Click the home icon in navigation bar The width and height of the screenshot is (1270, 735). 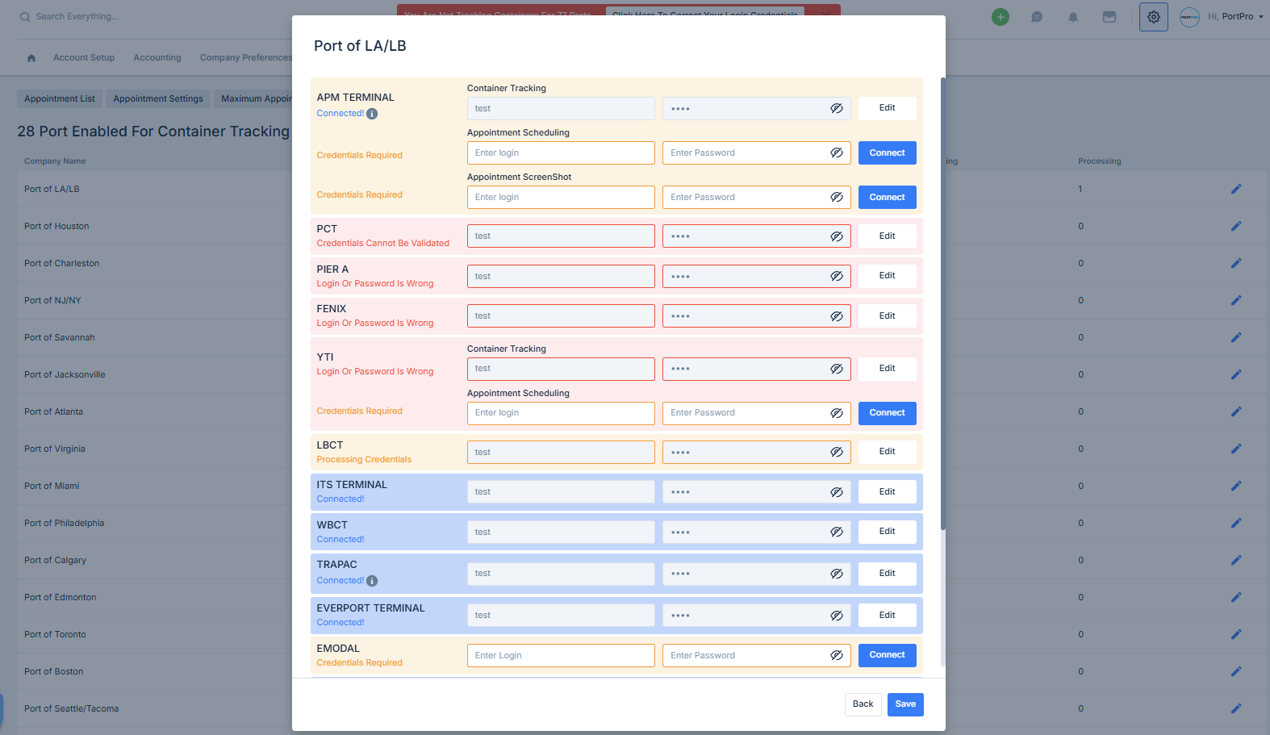click(x=31, y=58)
